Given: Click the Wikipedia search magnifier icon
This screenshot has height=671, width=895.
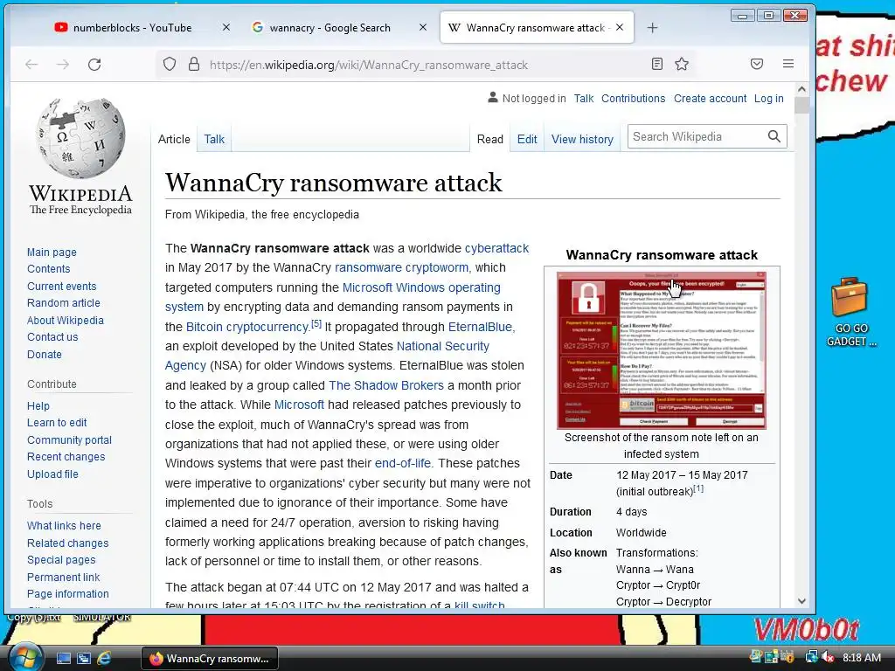Looking at the screenshot, I should [x=774, y=136].
